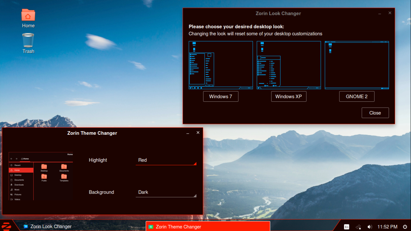Close the Zorin Theme Changer window
411x231 pixels.
tap(198, 133)
